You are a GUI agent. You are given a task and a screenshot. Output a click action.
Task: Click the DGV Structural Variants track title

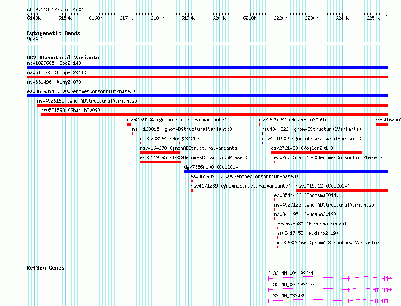[x=63, y=58]
